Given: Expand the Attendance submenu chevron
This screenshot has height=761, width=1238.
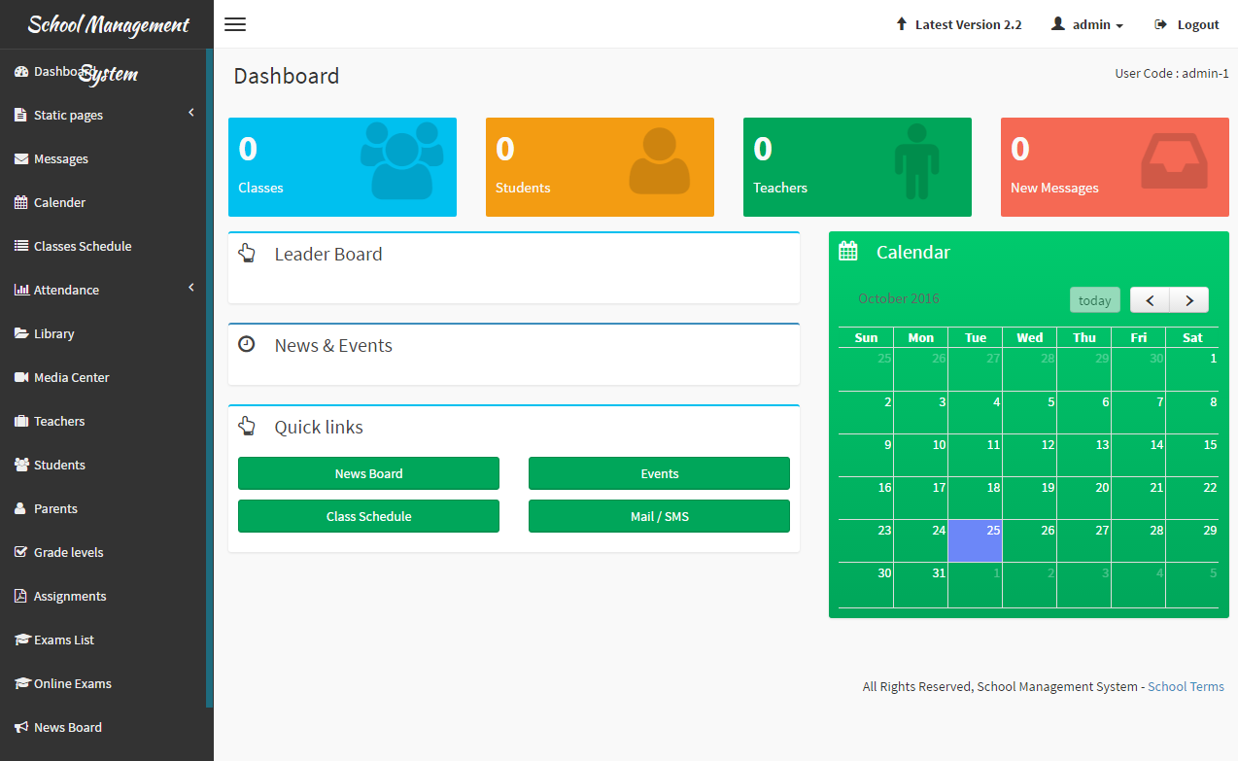Looking at the screenshot, I should coord(191,288).
